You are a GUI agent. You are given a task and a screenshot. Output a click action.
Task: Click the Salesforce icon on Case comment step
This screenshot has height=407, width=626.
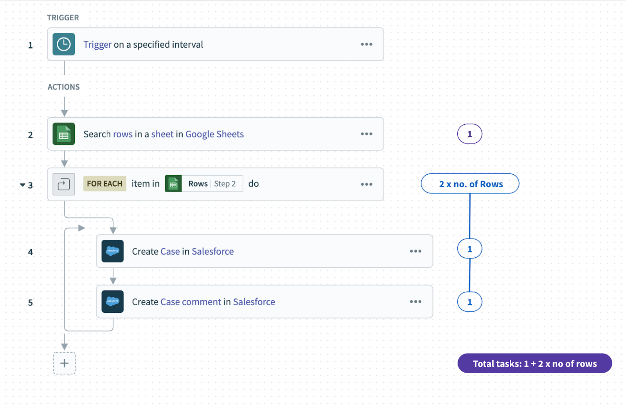(113, 301)
